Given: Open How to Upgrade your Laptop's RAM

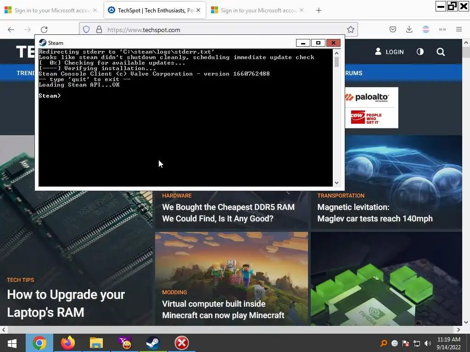Looking at the screenshot, I should (66, 303).
